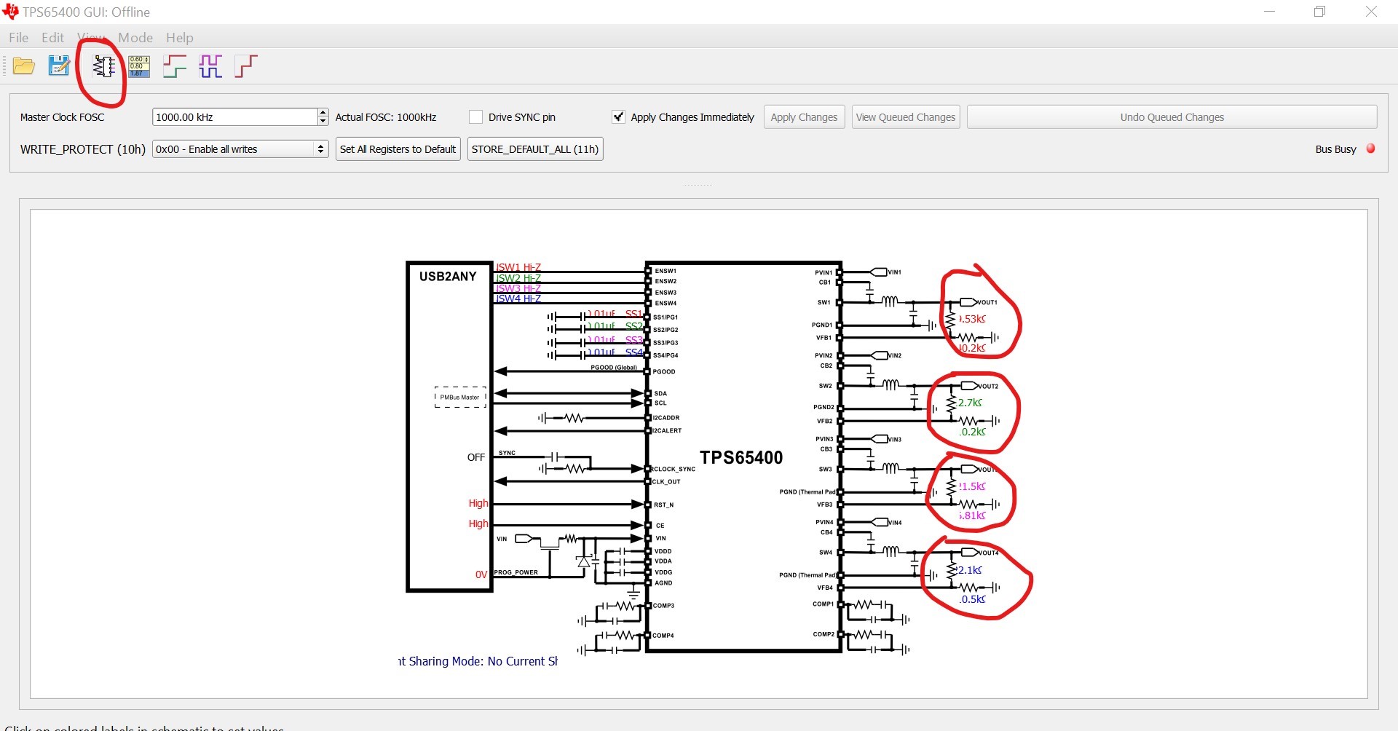Click the 2.7k VOUT2 resistor value
This screenshot has height=731, width=1398.
[x=970, y=403]
